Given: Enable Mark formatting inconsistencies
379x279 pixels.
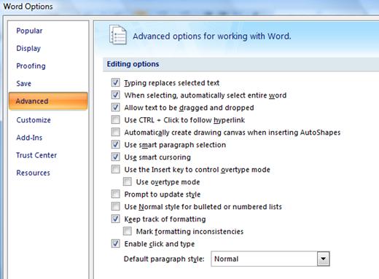Looking at the screenshot, I should (x=127, y=231).
